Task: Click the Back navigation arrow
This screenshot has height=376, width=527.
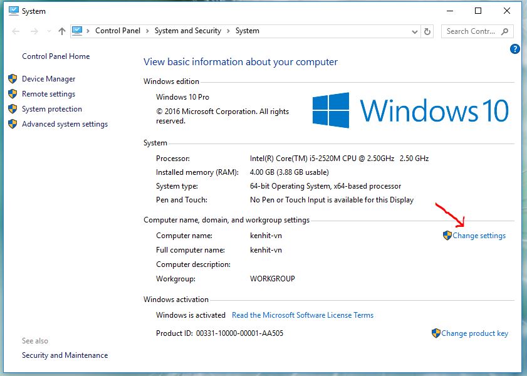Action: point(16,31)
